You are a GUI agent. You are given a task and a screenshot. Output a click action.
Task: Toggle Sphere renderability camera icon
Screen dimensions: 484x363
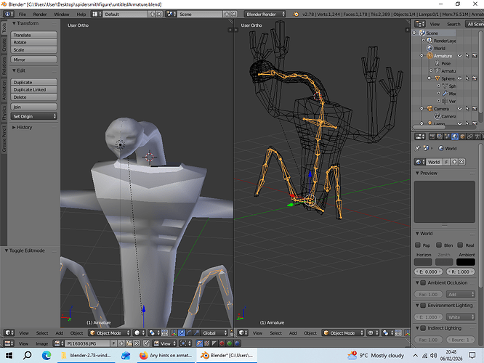click(475, 78)
